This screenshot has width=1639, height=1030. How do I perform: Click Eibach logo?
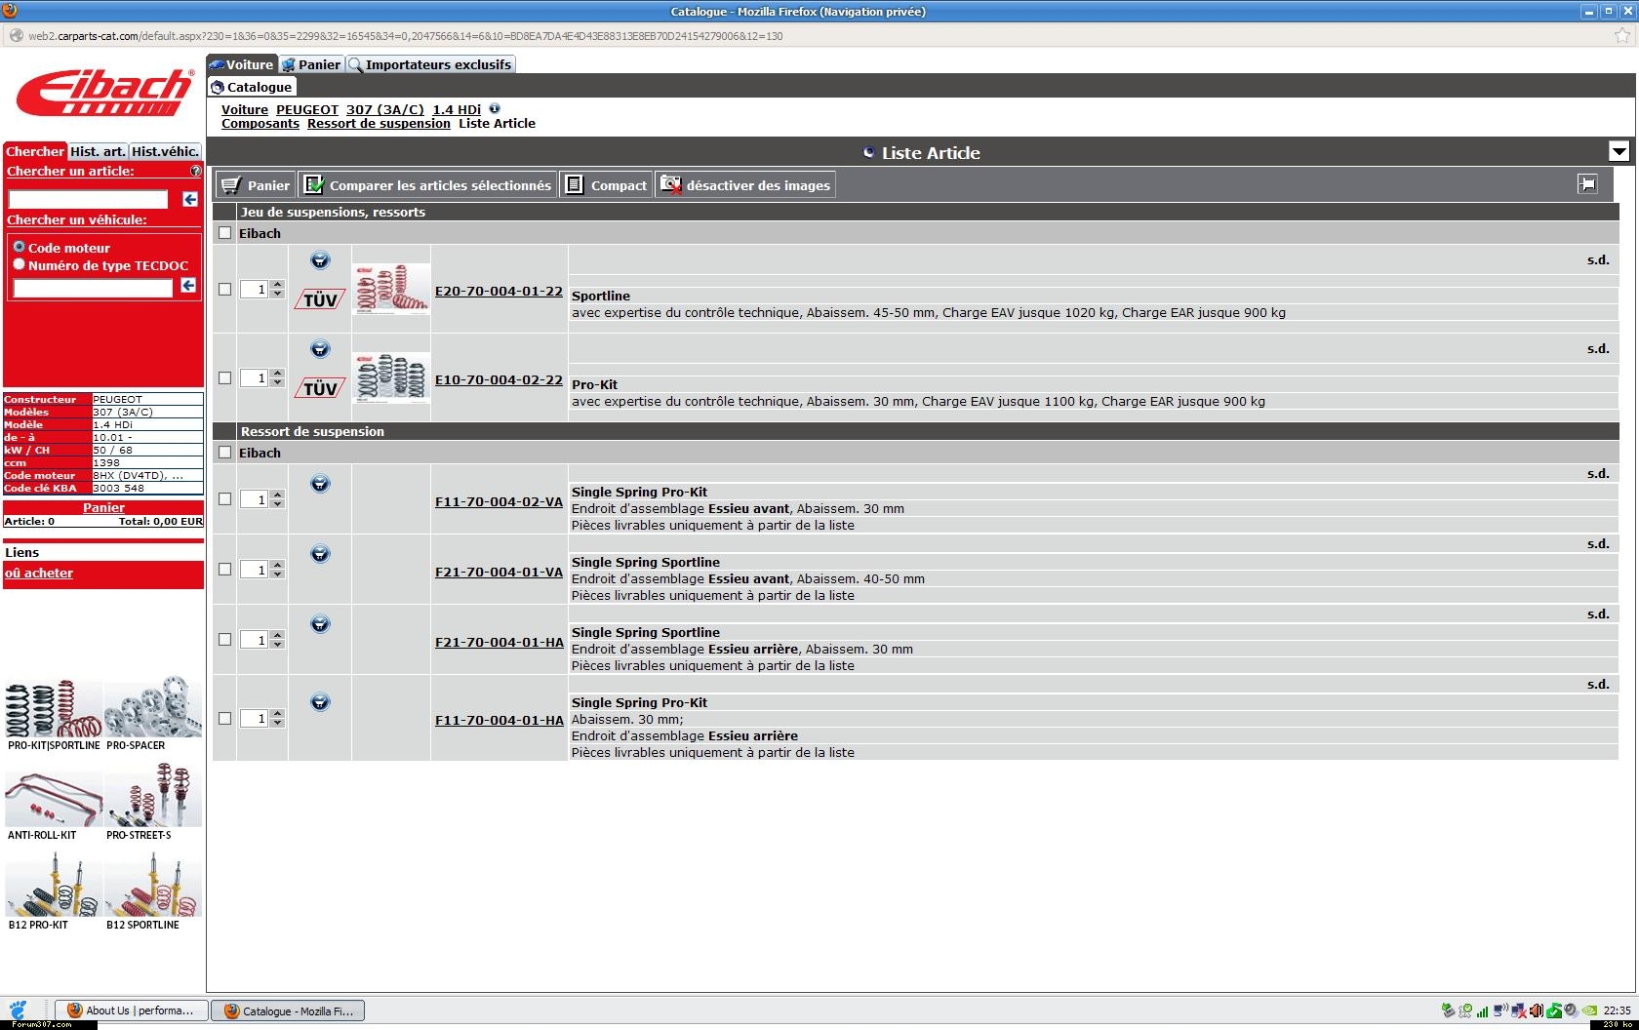[104, 93]
